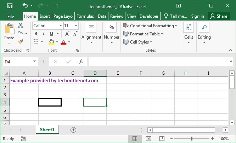Select row 4 header
236x143 pixels.
point(5,102)
